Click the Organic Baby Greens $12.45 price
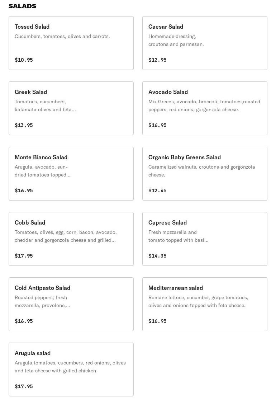The height and width of the screenshot is (400, 276). click(157, 190)
